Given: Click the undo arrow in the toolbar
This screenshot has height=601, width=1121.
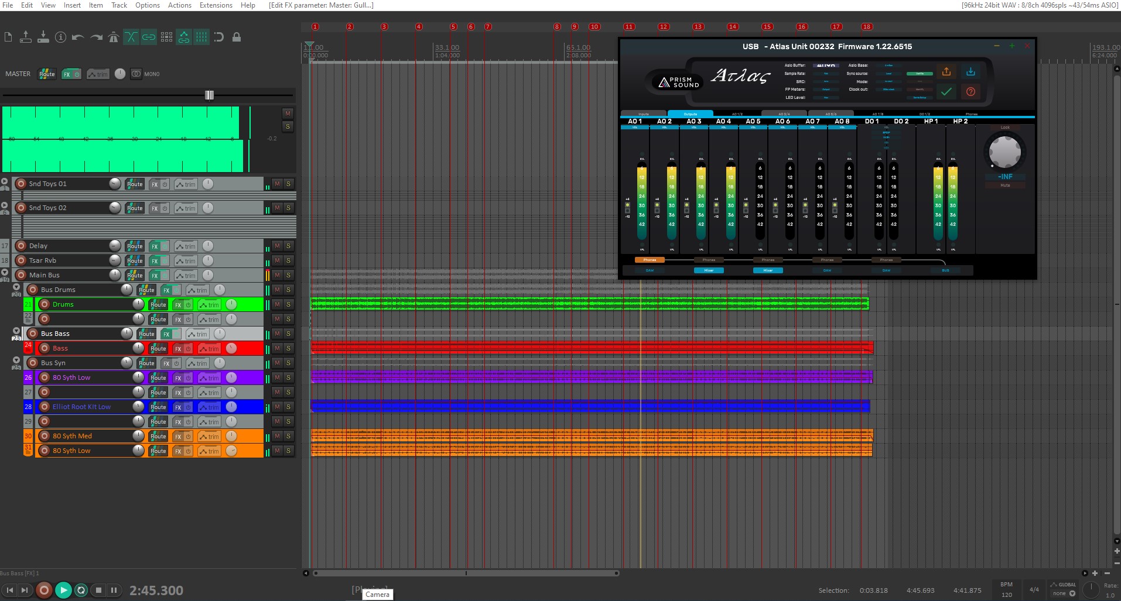Looking at the screenshot, I should pyautogui.click(x=78, y=37).
